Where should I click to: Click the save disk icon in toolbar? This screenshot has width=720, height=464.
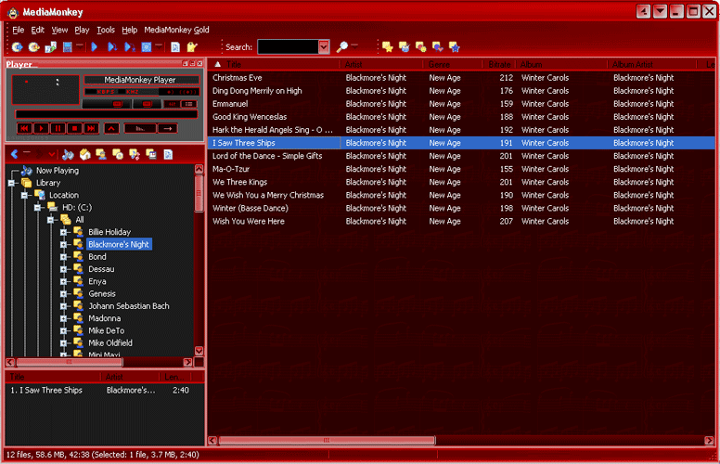pyautogui.click(x=67, y=46)
